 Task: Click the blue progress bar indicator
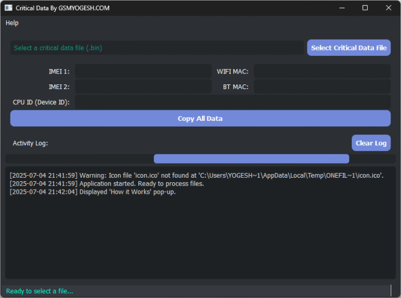pos(251,159)
